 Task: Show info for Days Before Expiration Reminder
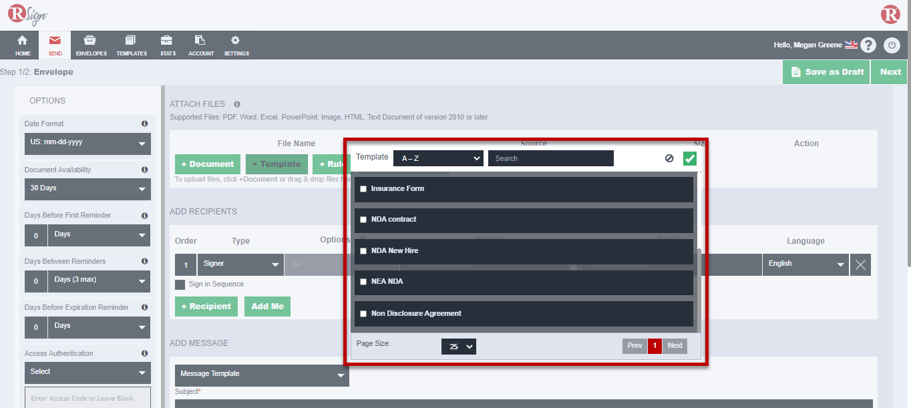pyautogui.click(x=144, y=308)
